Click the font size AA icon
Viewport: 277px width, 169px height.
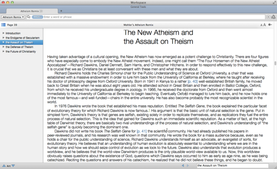pos(263,25)
